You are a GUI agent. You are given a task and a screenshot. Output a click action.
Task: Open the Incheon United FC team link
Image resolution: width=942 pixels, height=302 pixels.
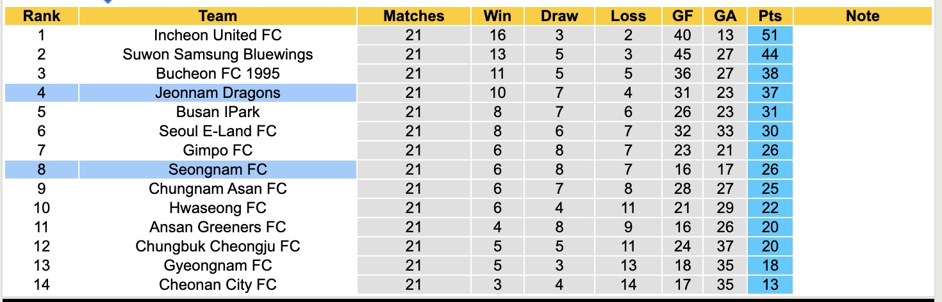pyautogui.click(x=218, y=35)
